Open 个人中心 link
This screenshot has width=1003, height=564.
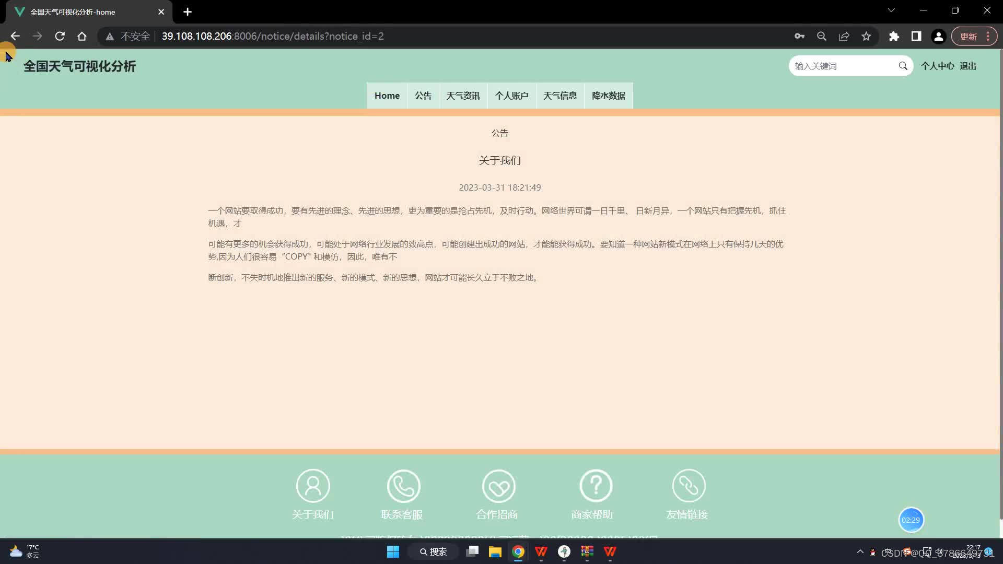pyautogui.click(x=937, y=66)
